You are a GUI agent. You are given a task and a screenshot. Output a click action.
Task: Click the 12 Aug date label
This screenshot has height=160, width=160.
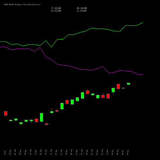pos(41,152)
